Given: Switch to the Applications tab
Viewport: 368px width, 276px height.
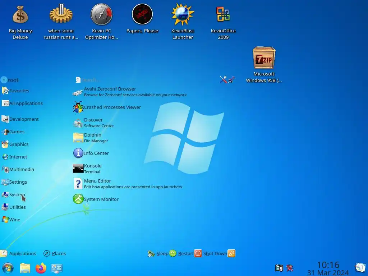Looking at the screenshot, I should [x=18, y=253].
